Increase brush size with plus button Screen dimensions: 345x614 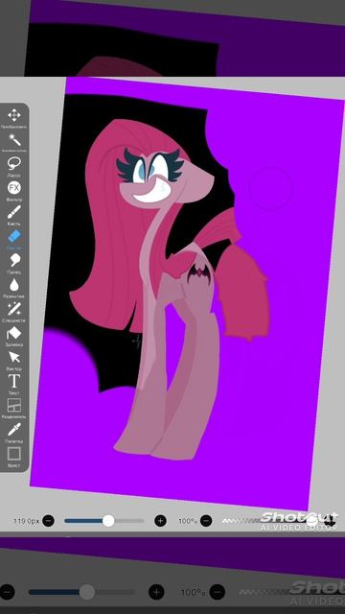pyautogui.click(x=160, y=521)
